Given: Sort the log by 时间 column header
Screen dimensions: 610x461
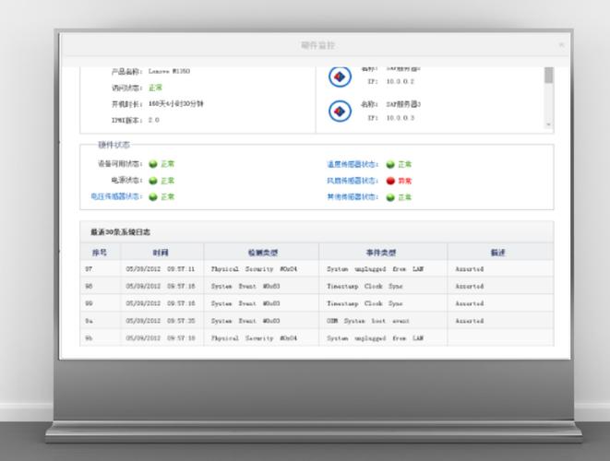Looking at the screenshot, I should point(161,252).
